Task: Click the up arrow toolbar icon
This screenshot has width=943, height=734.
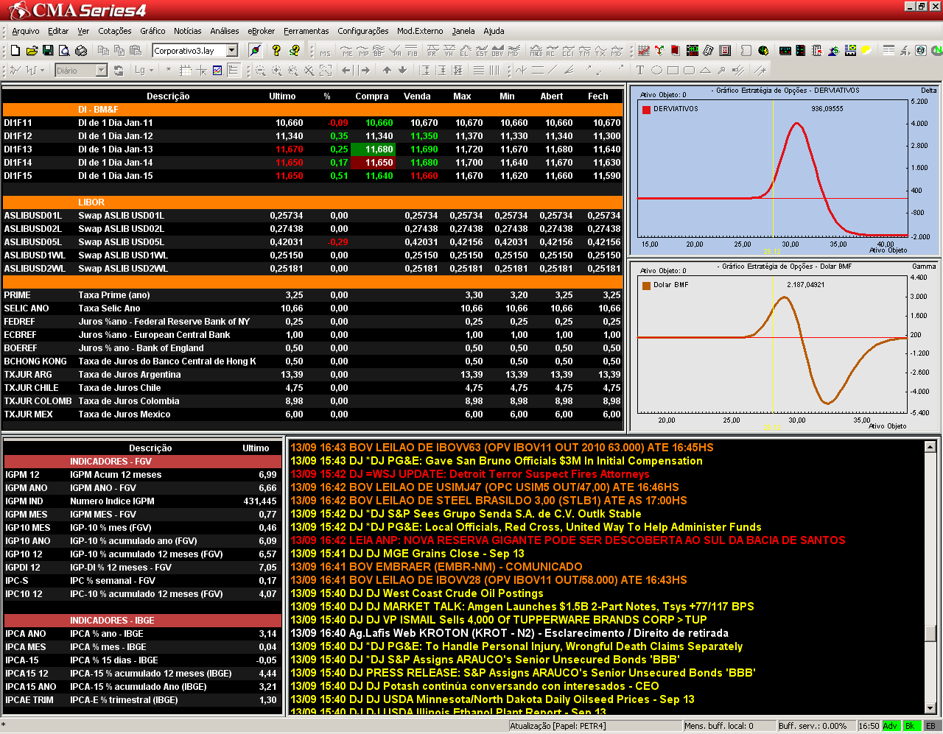Action: [x=387, y=71]
